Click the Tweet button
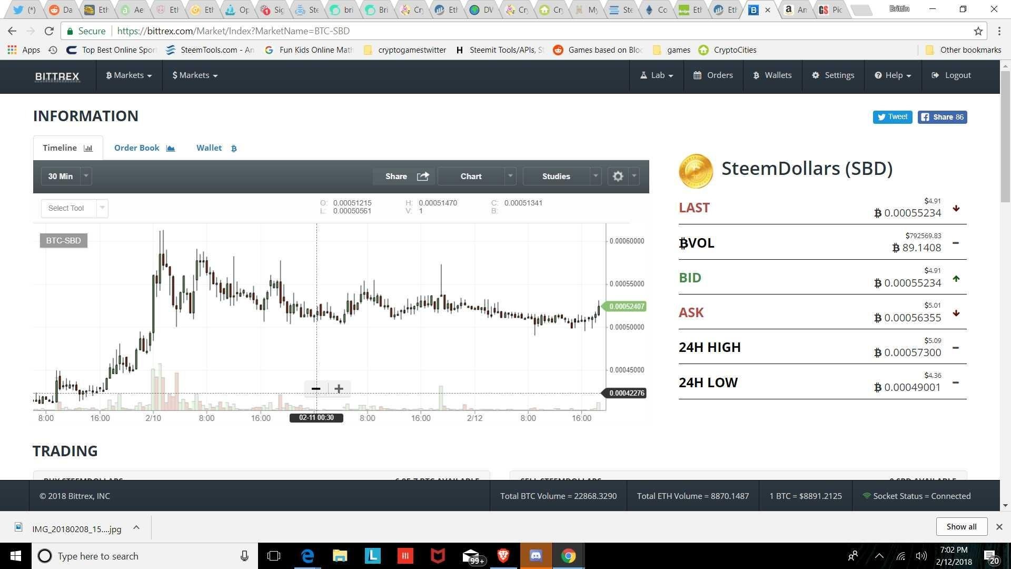 coord(893,117)
